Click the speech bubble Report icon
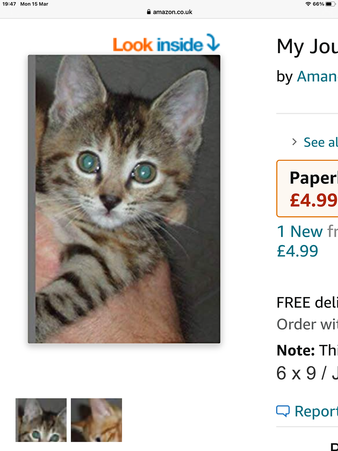This screenshot has height=451, width=338. (x=283, y=411)
